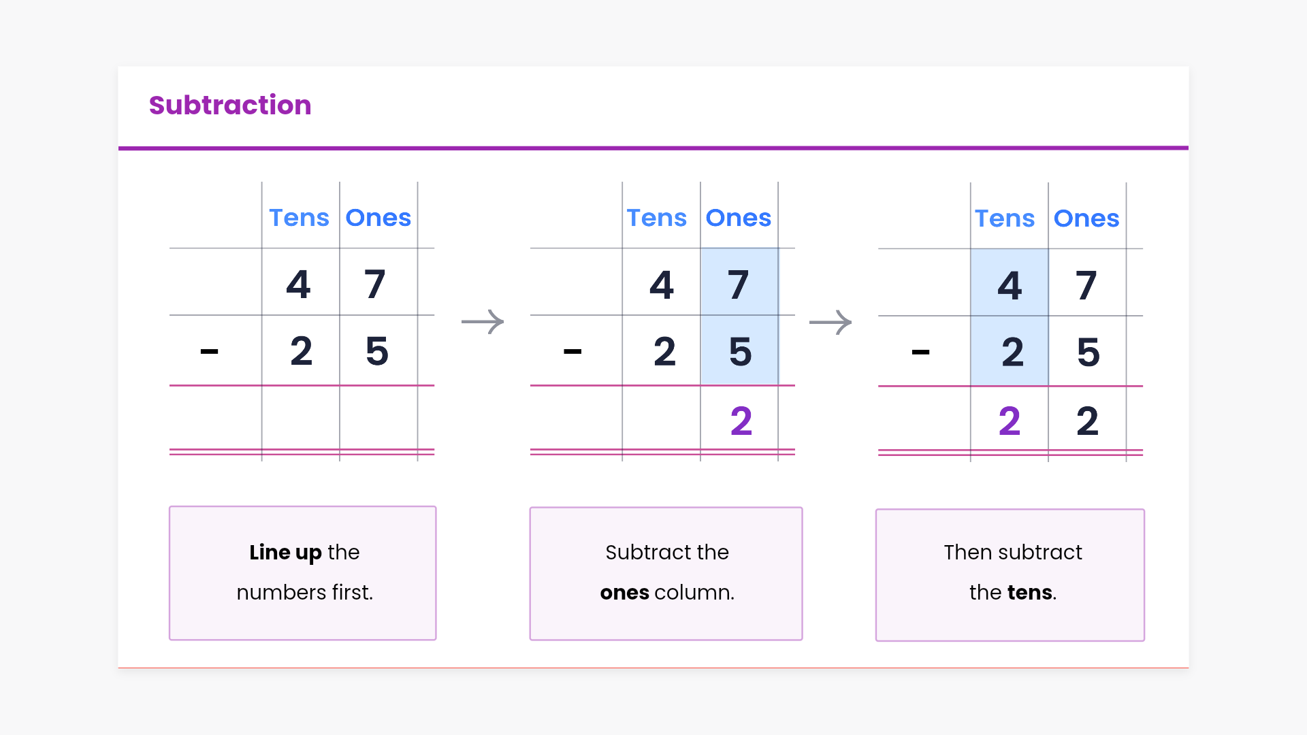This screenshot has height=735, width=1307.
Task: Click the 'Then subtract the tens' box
Action: point(1010,574)
